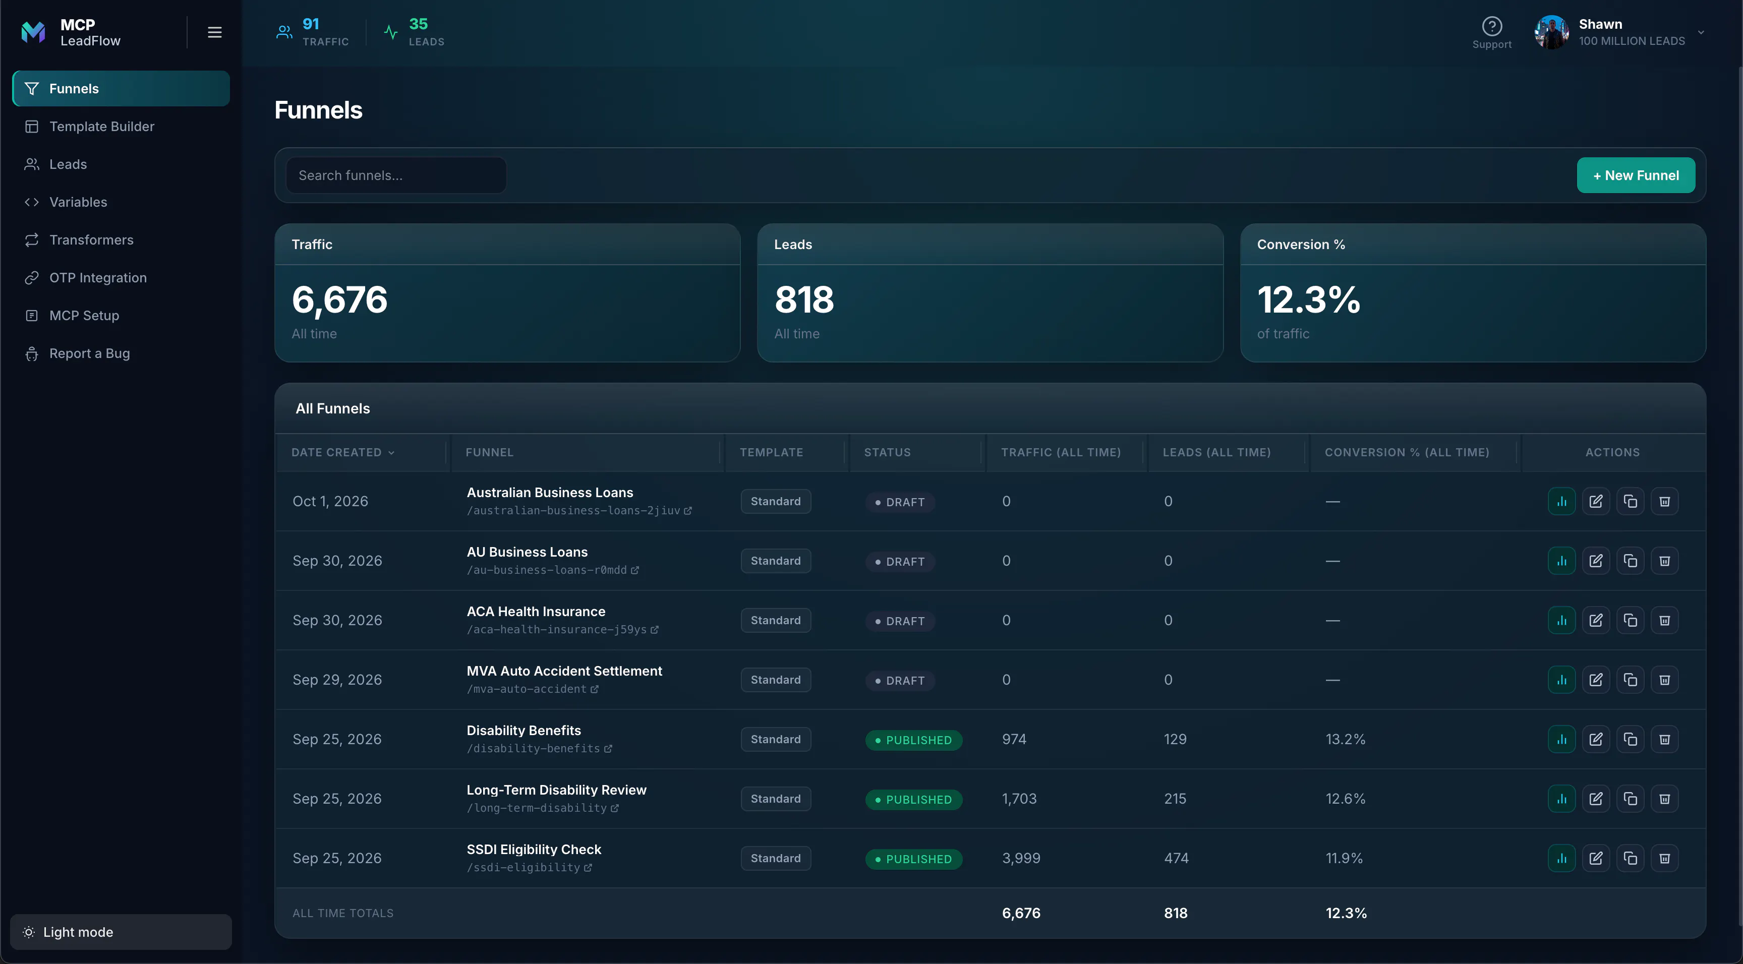1743x964 pixels.
Task: Edit the Long-Term Disability Review funnel
Action: coord(1596,799)
